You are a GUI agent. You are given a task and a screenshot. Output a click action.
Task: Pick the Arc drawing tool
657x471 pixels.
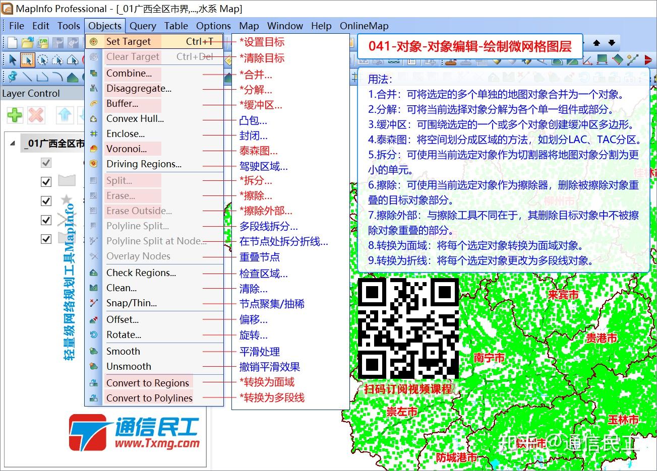pyautogui.click(x=57, y=77)
